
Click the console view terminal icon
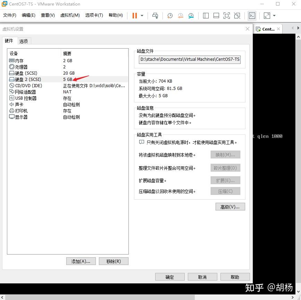tap(252, 16)
